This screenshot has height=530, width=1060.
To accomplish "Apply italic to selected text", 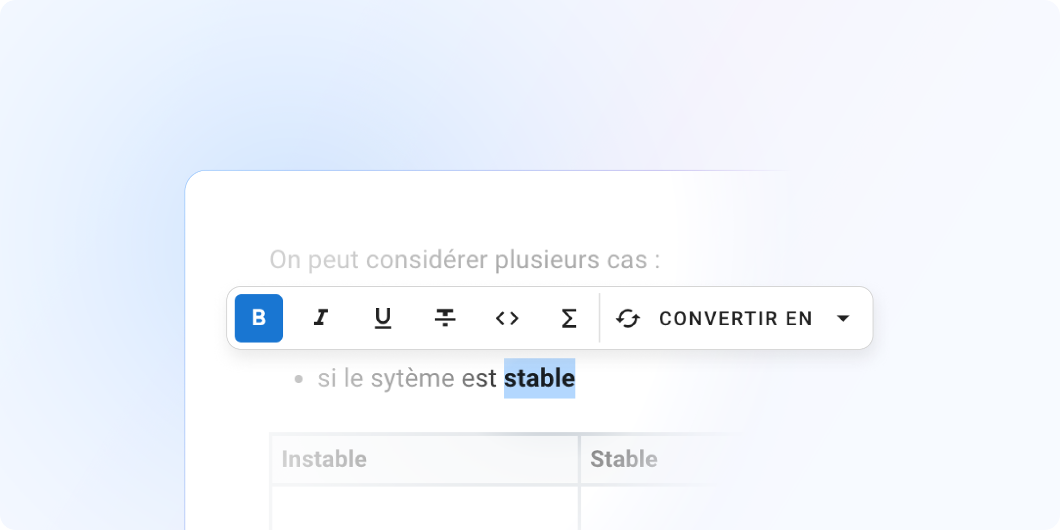I will (321, 318).
